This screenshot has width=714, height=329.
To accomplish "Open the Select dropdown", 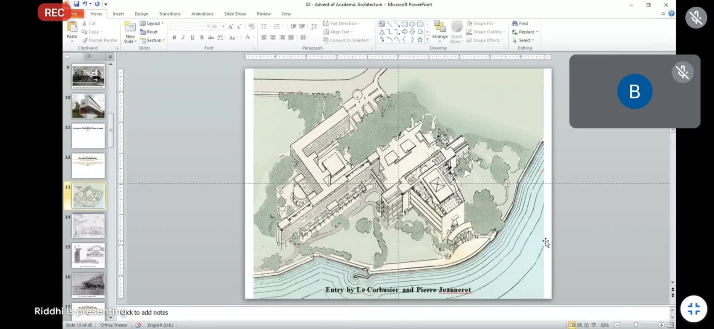I will 523,40.
